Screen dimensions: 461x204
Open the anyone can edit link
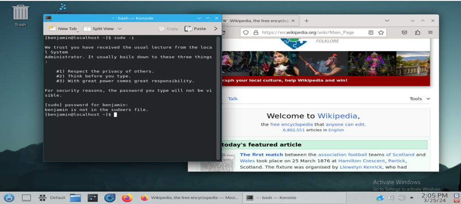[x=345, y=124]
